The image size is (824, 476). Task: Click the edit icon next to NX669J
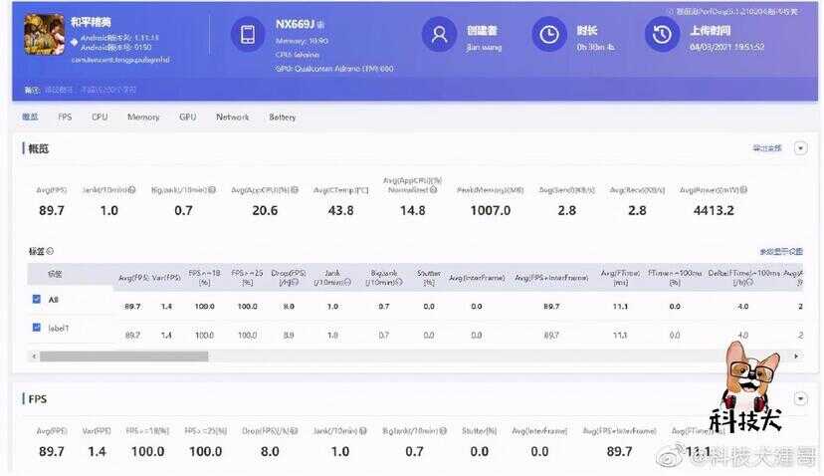pos(320,25)
